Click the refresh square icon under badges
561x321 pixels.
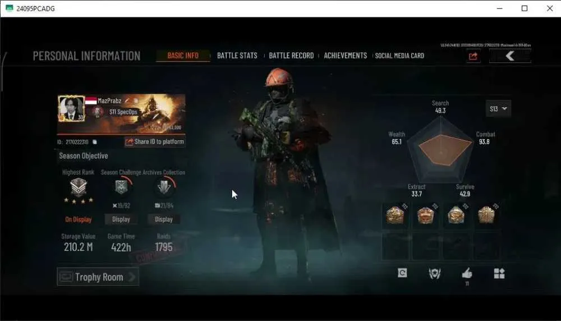click(x=402, y=273)
